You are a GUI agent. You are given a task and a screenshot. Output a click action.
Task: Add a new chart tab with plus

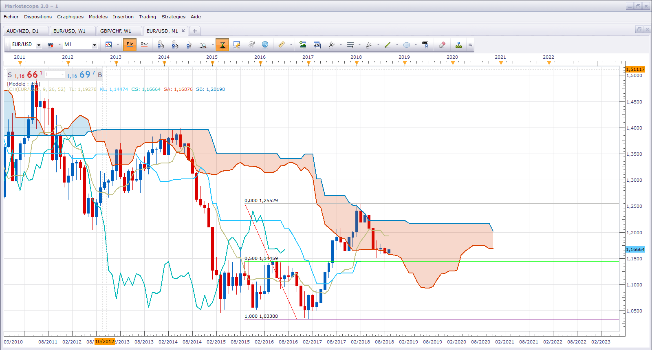(195, 31)
